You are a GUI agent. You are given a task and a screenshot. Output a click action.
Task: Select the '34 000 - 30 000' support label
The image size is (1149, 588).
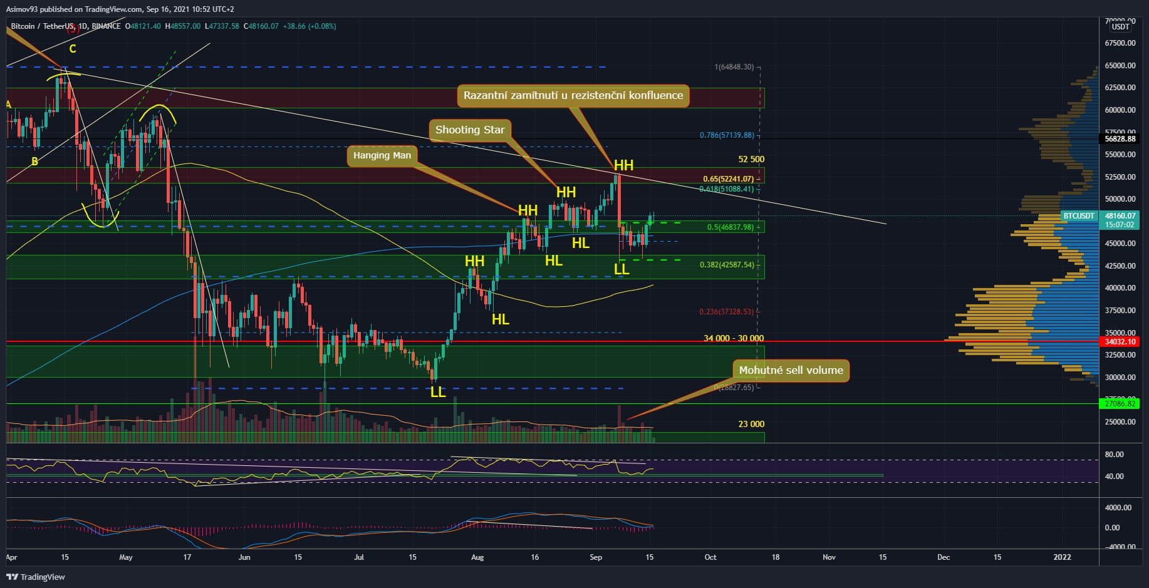[x=734, y=338]
